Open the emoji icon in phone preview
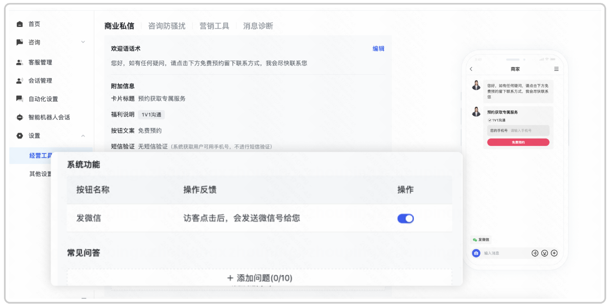611x306 pixels. point(545,253)
